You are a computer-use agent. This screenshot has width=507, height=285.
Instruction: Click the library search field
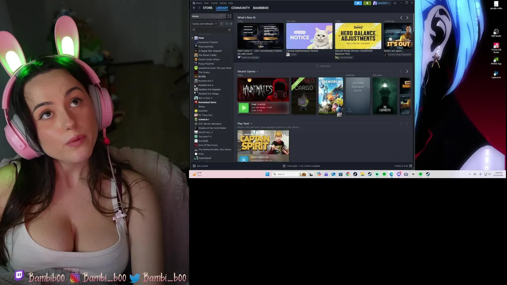(212, 30)
